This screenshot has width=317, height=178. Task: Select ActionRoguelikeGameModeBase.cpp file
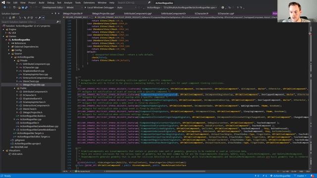[x=39, y=126]
